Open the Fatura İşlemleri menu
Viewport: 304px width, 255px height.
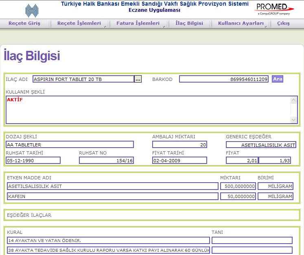click(138, 23)
